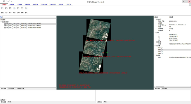The height and width of the screenshot is (104, 191).
Task: Click the band_3 label
Action: coord(160,51)
